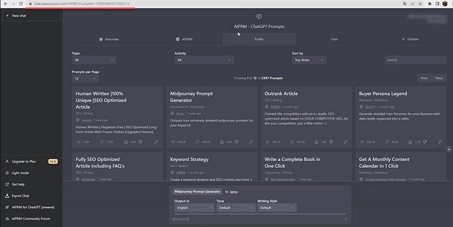Click the translate page icon in address bar
Screen dimensions: 453x227
pyautogui.click(x=405, y=4)
